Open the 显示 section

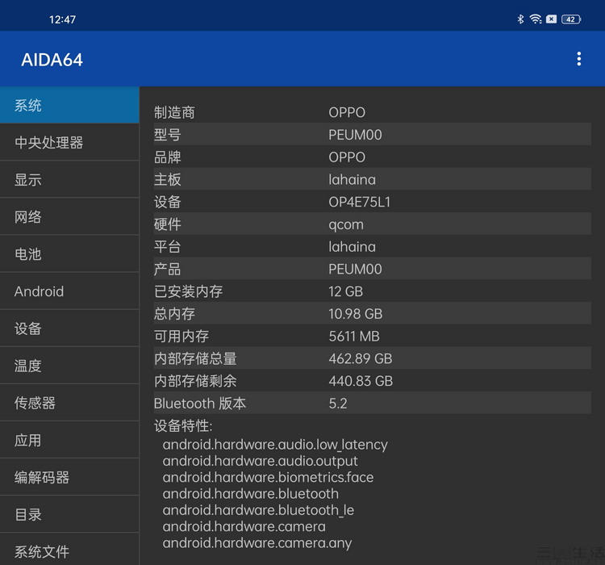point(69,179)
